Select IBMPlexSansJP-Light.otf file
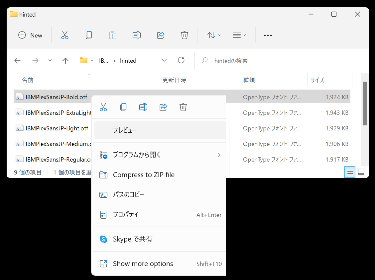This screenshot has width=375, height=280. coord(57,128)
